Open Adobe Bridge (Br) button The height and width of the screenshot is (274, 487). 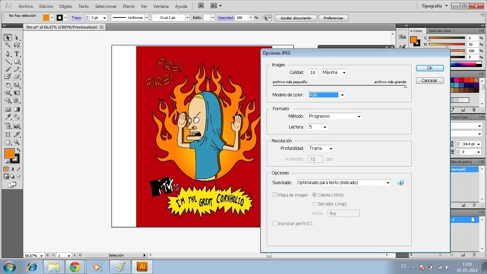pyautogui.click(x=201, y=6)
